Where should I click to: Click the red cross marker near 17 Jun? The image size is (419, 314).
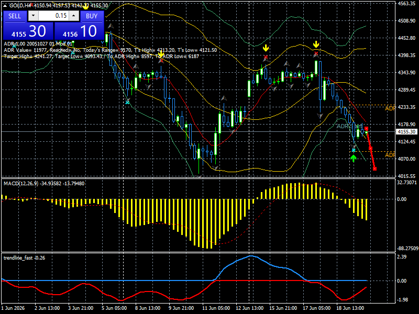316,54
